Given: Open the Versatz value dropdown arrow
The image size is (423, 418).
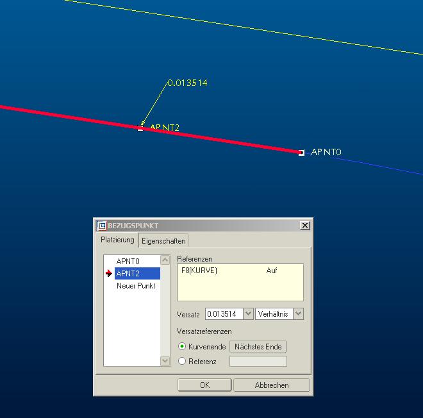Looking at the screenshot, I should (248, 314).
